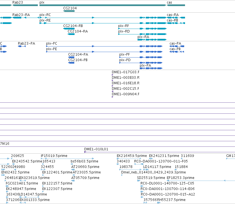Image resolution: width=235 pixels, height=204 pixels.
Task: Select RC0-DA0001-130700-114-E06 EST
Action: tap(142, 192)
